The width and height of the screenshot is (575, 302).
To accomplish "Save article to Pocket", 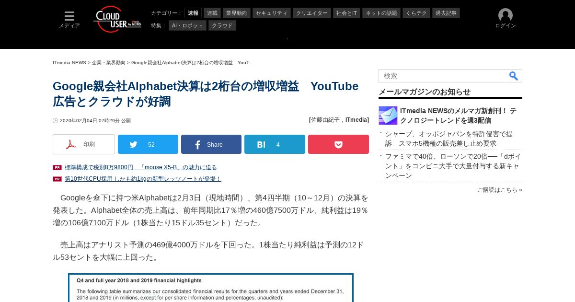I will tap(338, 144).
